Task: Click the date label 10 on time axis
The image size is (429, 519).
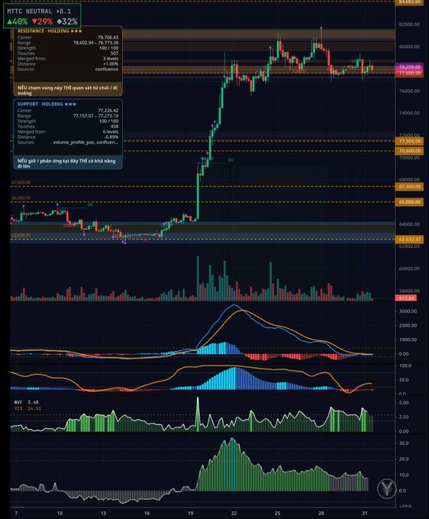Action: pyautogui.click(x=60, y=514)
